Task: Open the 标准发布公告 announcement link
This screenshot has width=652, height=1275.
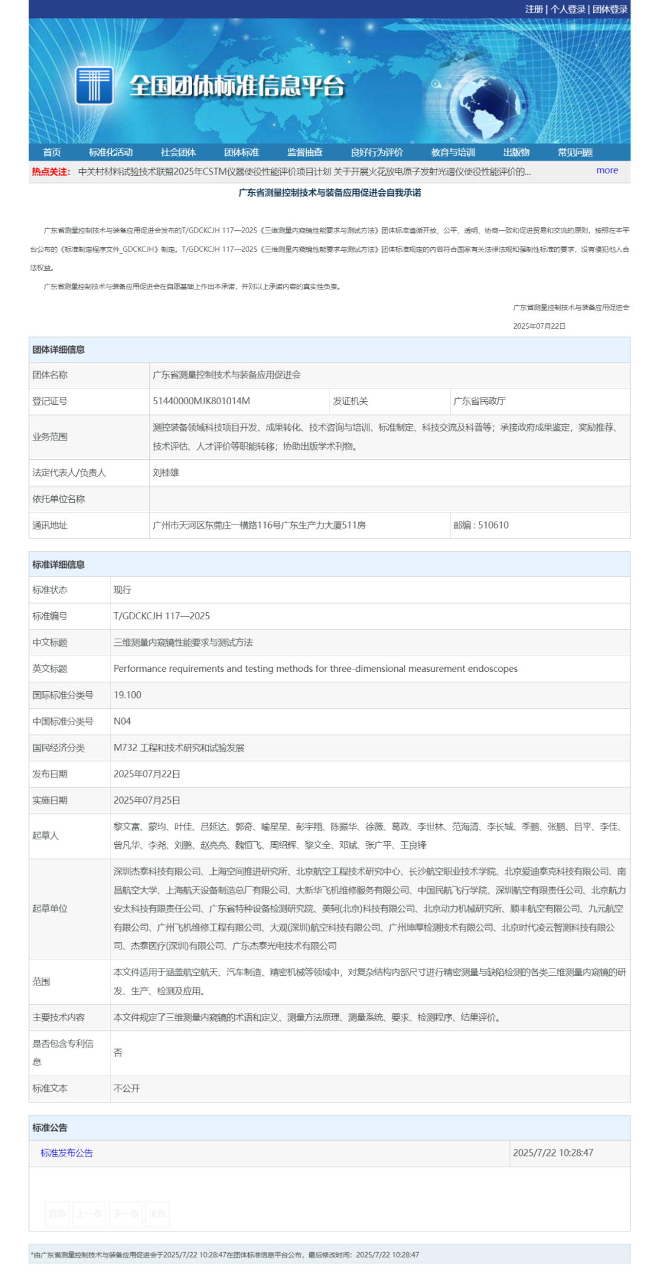Action: (66, 1152)
